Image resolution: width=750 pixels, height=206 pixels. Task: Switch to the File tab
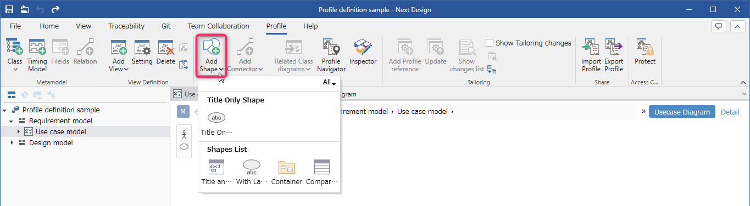pyautogui.click(x=15, y=26)
